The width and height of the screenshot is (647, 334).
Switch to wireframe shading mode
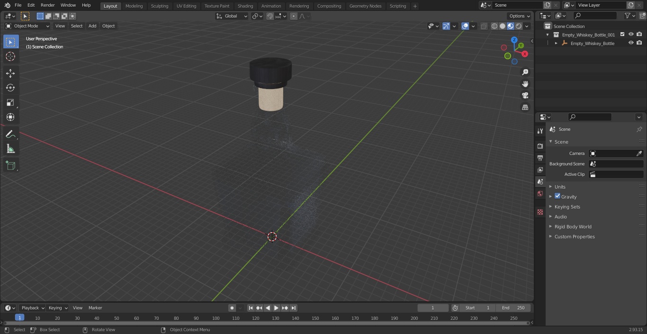[494, 26]
